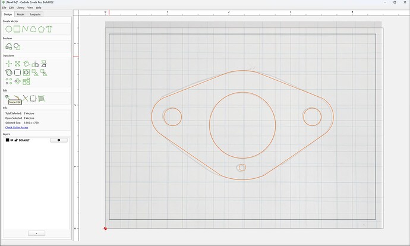Open the Linear Array tool

pos(9,81)
